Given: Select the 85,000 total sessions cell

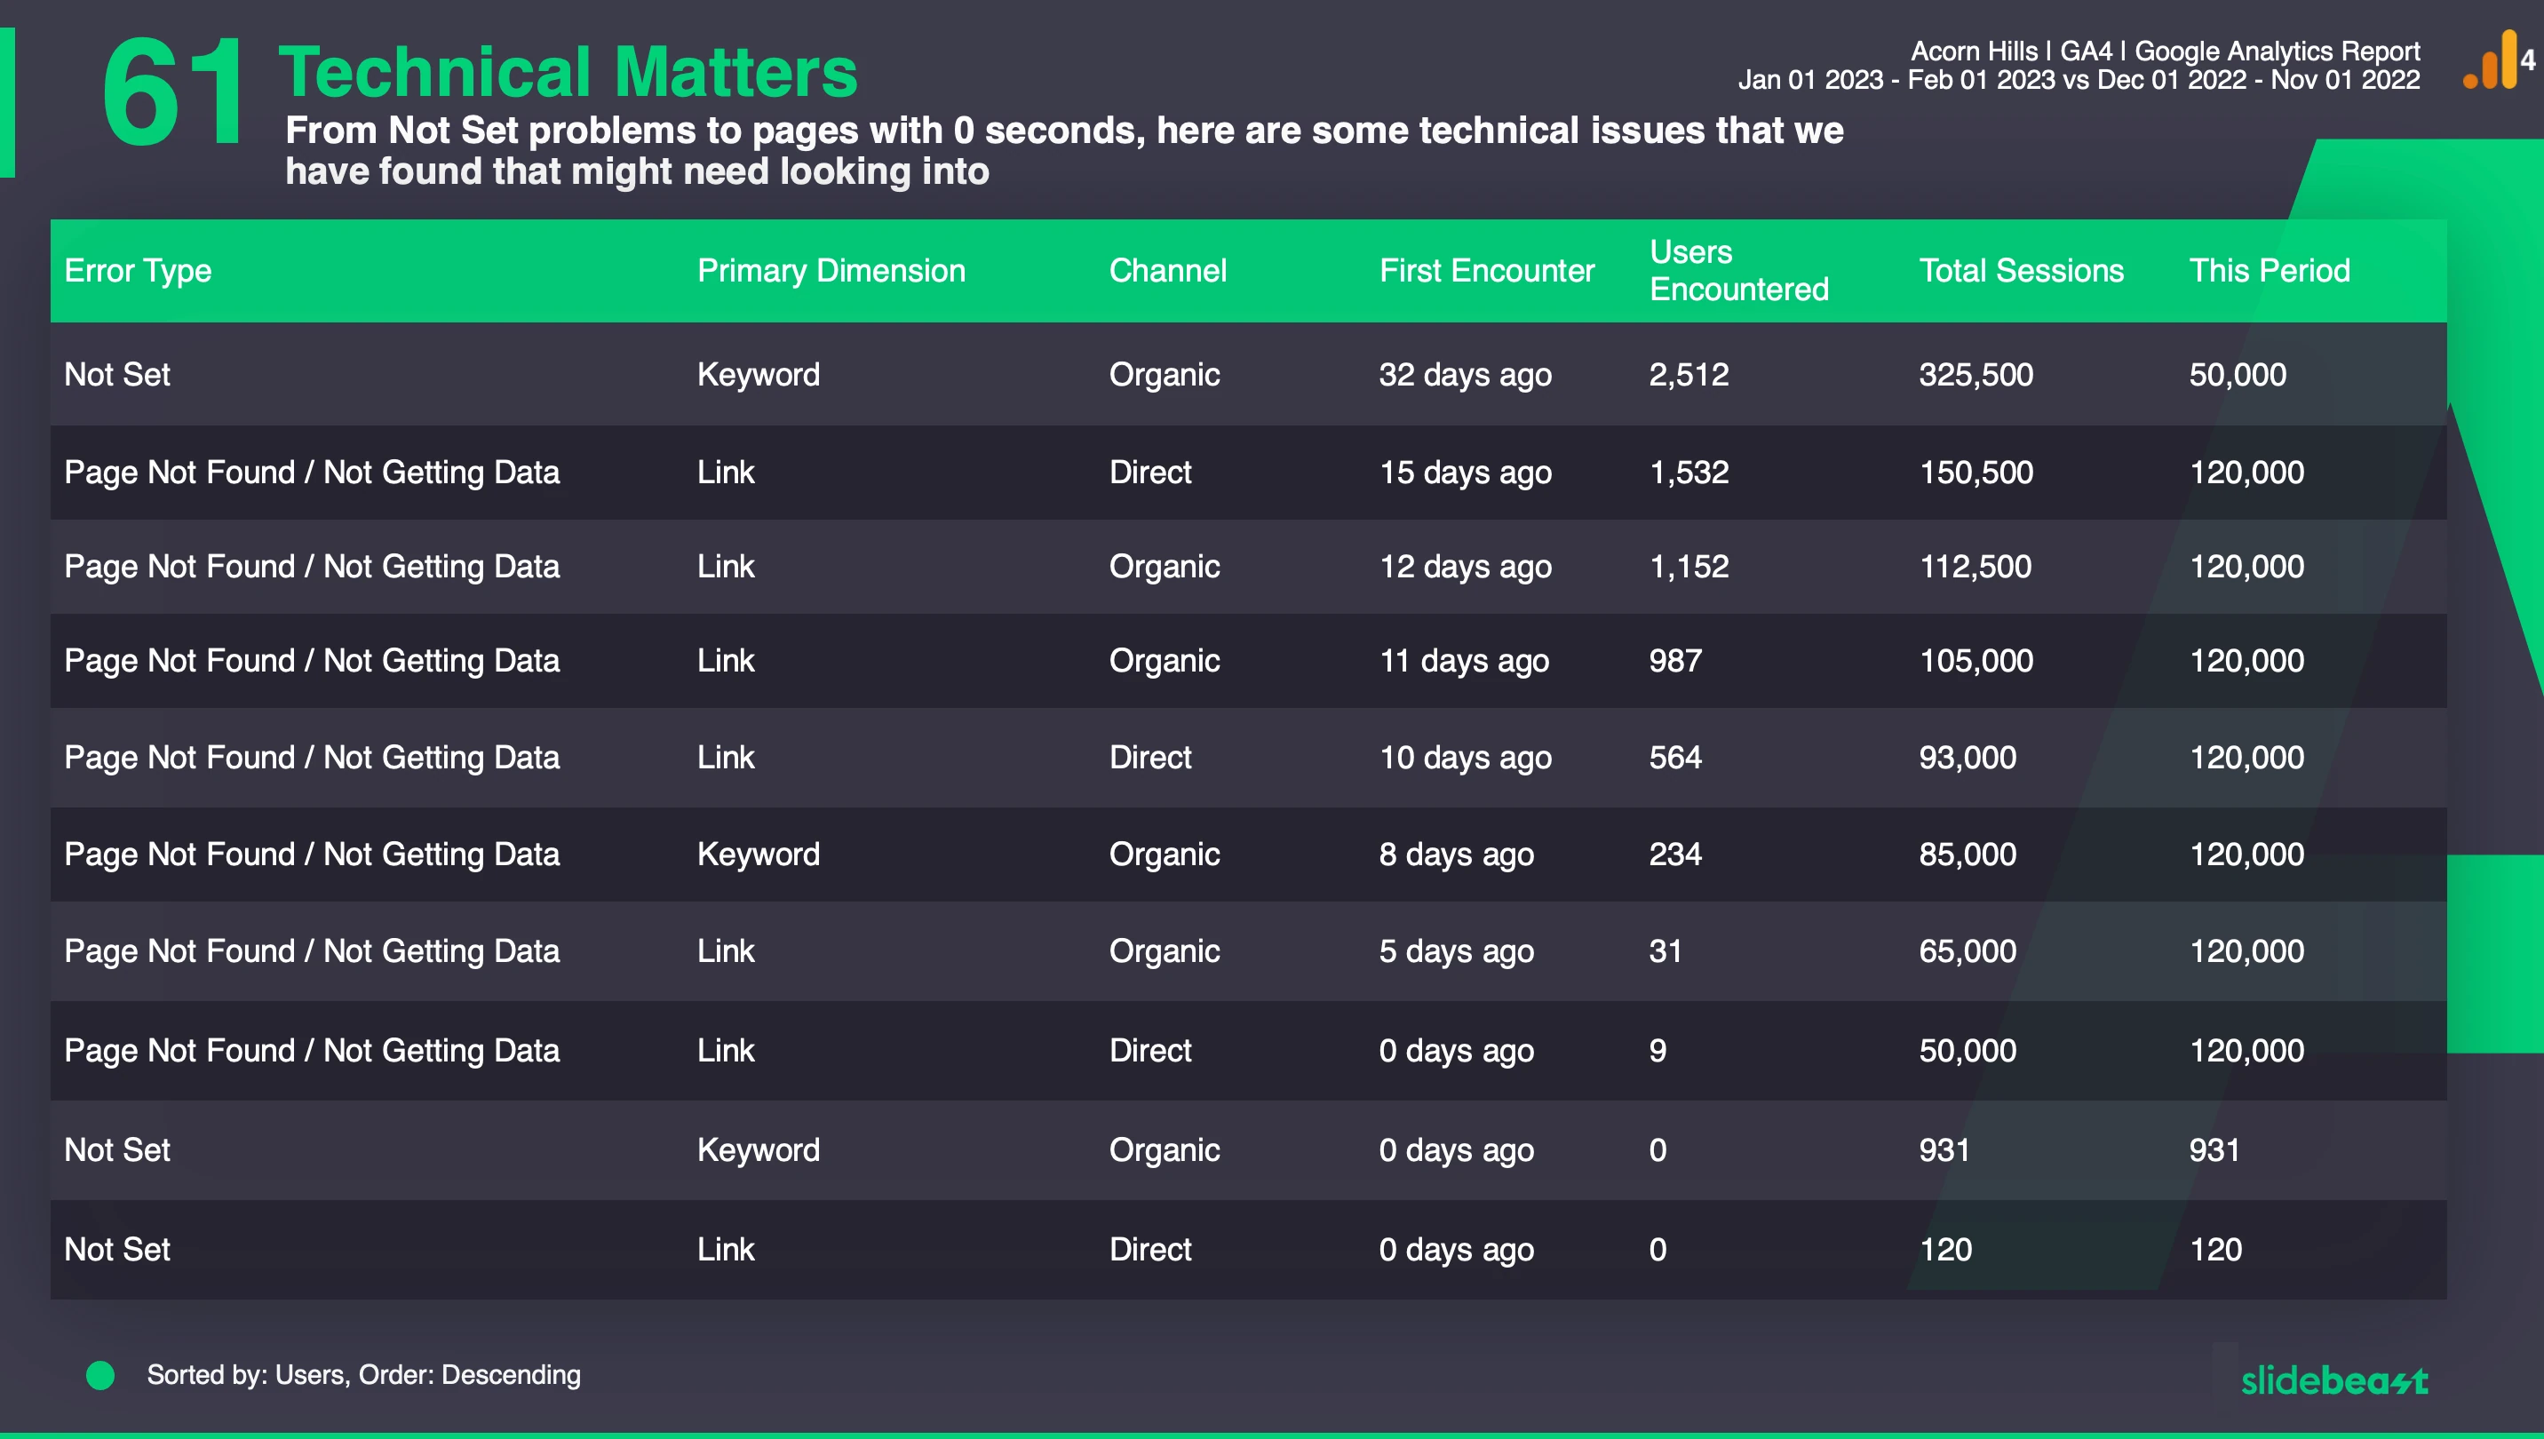Looking at the screenshot, I should tap(1967, 854).
